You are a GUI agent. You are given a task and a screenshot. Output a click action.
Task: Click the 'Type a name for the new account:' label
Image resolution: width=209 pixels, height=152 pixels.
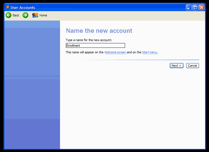coord(89,40)
